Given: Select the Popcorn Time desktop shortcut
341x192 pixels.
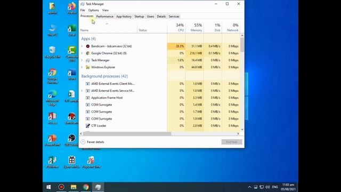Looking at the screenshot, I should pos(91,162).
